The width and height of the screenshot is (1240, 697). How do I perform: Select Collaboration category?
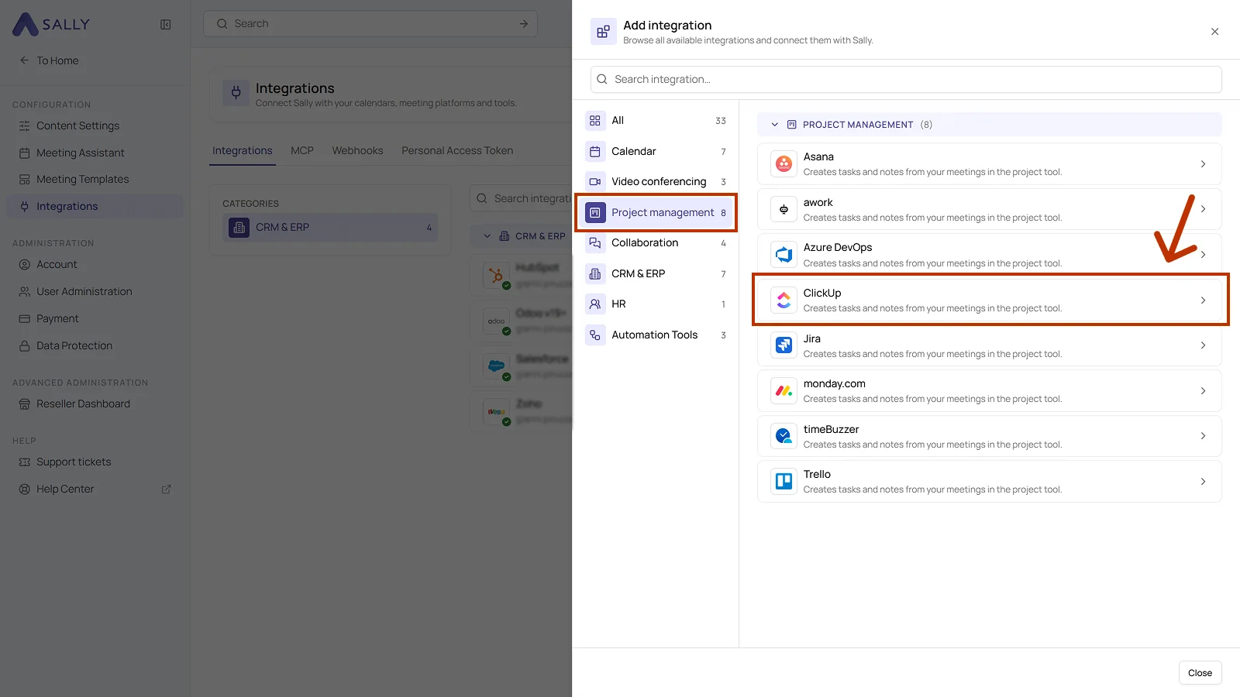click(x=656, y=242)
